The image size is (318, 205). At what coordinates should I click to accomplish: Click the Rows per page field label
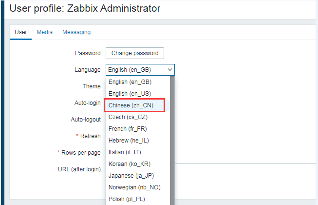coord(81,153)
